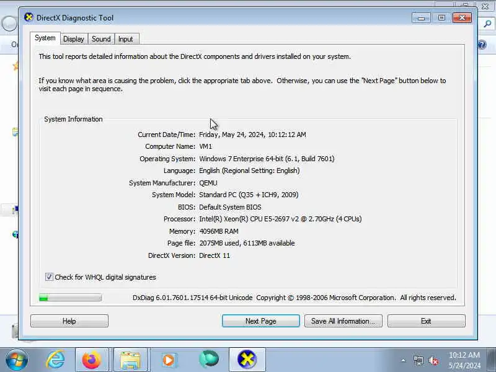Open Windows Explorer from taskbar
496x372 pixels.
(131, 360)
